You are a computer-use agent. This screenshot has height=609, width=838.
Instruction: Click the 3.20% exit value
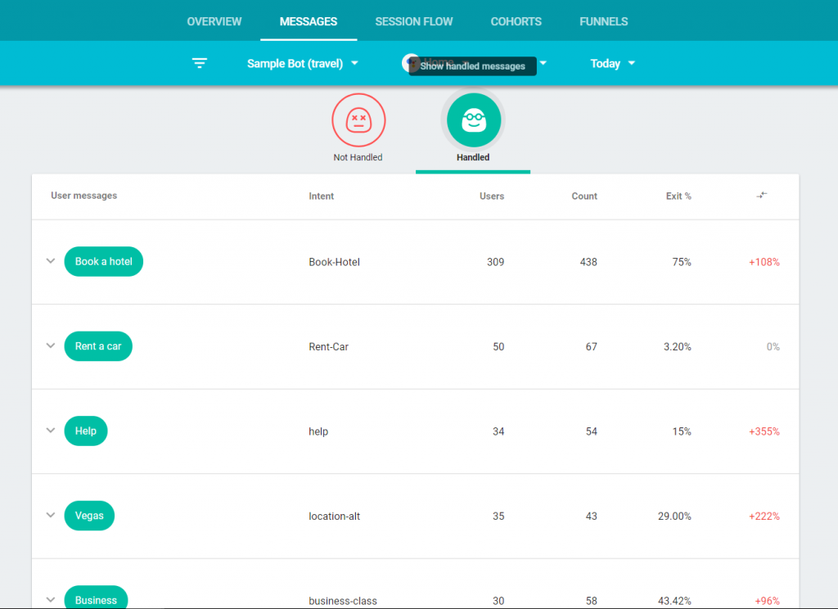pos(677,346)
